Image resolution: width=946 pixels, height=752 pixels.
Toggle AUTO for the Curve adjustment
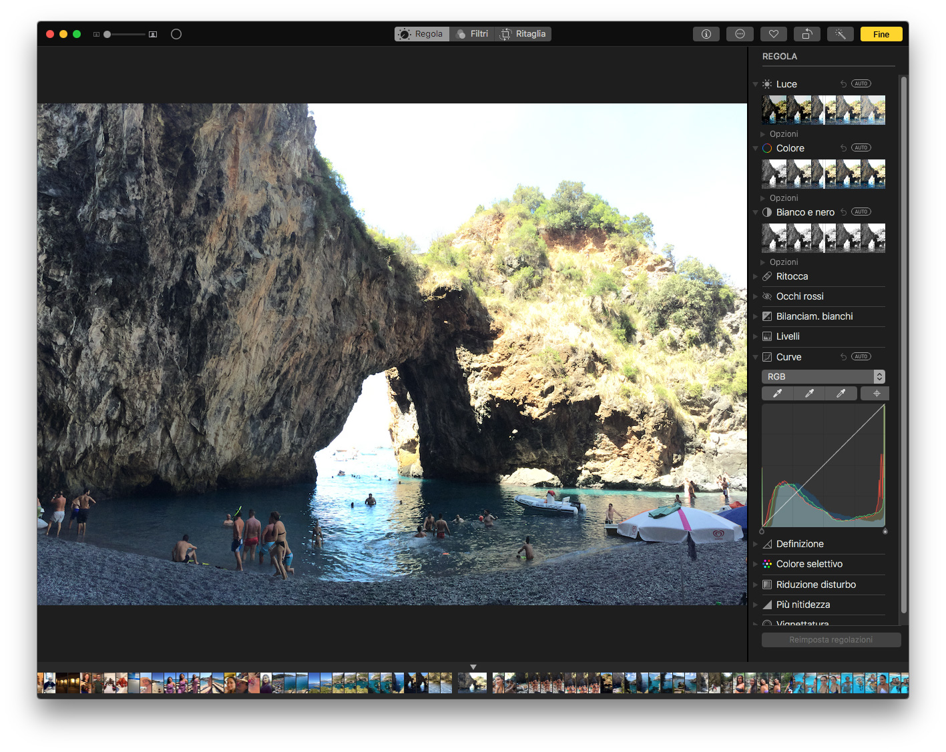[861, 357]
